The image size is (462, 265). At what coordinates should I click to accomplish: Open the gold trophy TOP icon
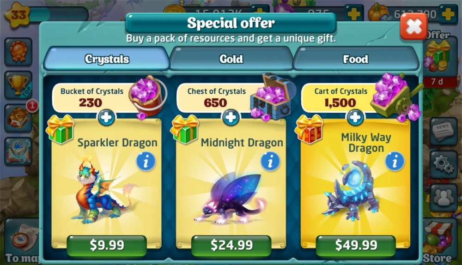pyautogui.click(x=18, y=84)
